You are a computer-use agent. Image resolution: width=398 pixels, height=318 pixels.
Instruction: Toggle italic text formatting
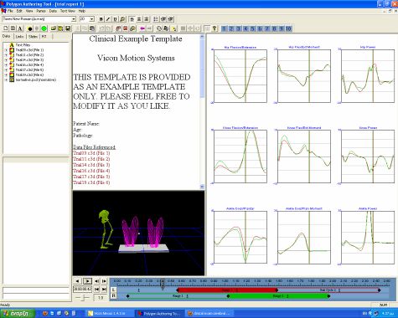point(108,19)
